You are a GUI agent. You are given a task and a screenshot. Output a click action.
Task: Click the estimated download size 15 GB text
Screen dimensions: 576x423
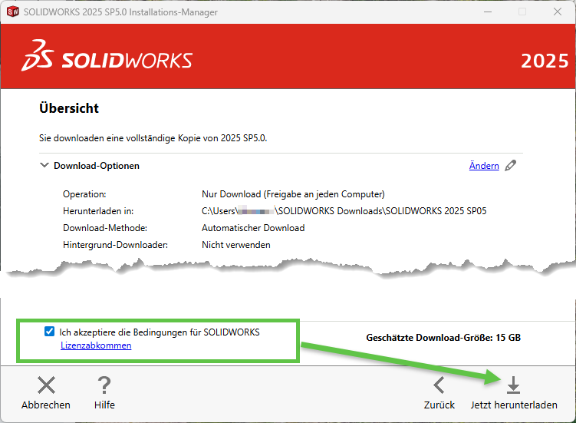[443, 338]
